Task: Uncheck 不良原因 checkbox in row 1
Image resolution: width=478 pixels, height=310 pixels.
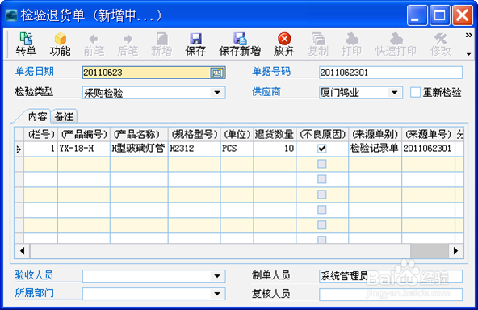Action: tap(322, 149)
